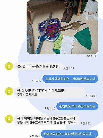Tap avatar beside the 저희 아이는 message
The width and height of the screenshot is (103, 138).
[9, 119]
